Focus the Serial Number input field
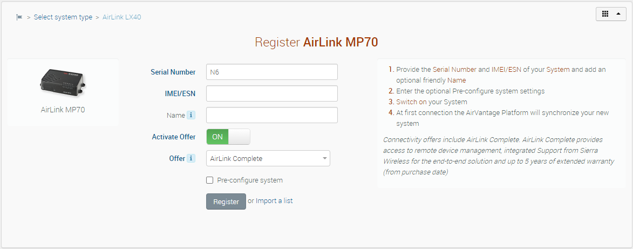The height and width of the screenshot is (249, 633). 271,72
